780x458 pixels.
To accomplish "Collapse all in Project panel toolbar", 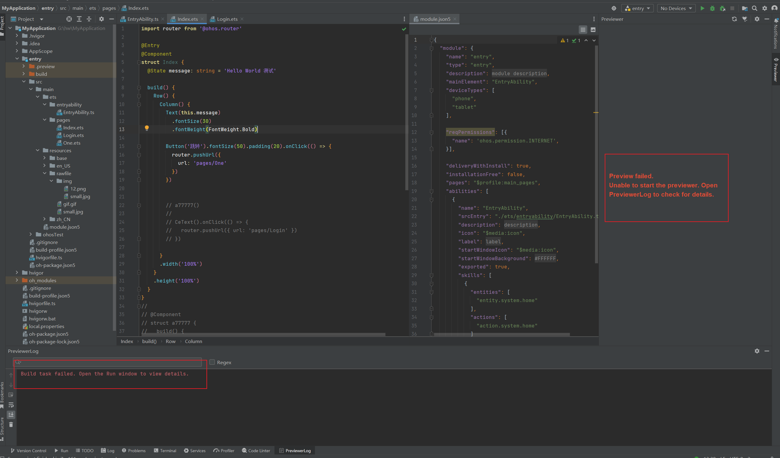I will point(89,19).
